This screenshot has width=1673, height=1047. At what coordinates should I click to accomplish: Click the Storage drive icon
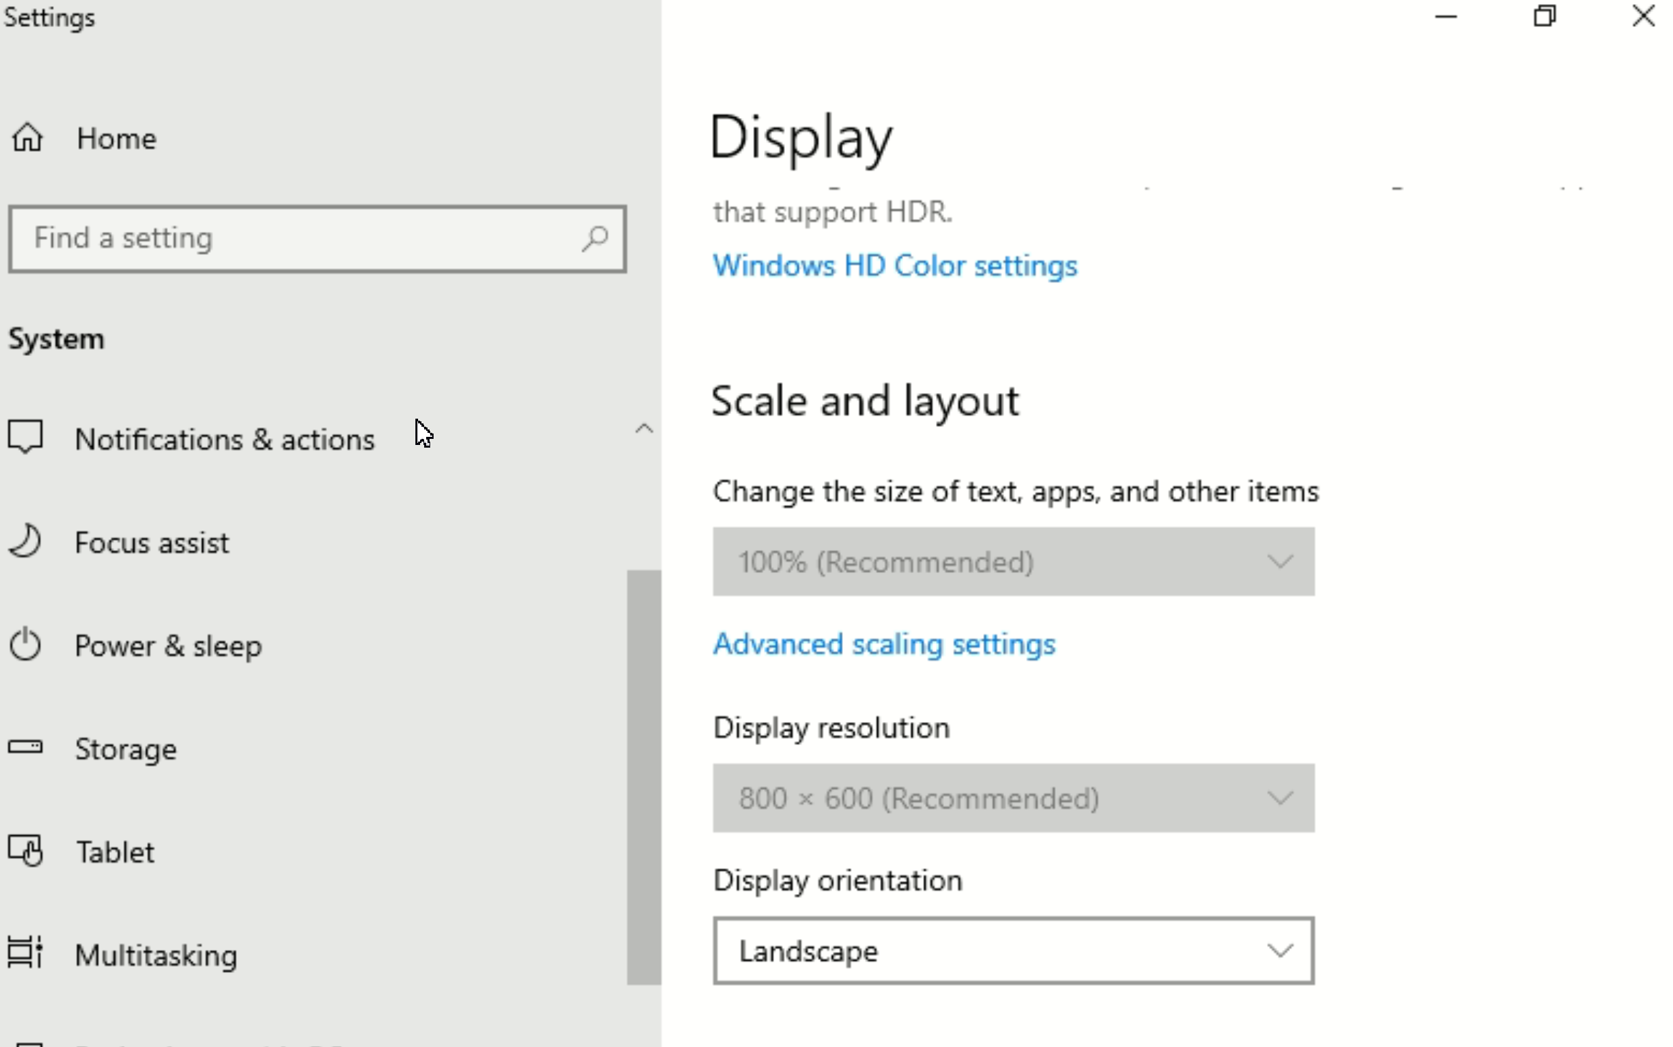[26, 747]
